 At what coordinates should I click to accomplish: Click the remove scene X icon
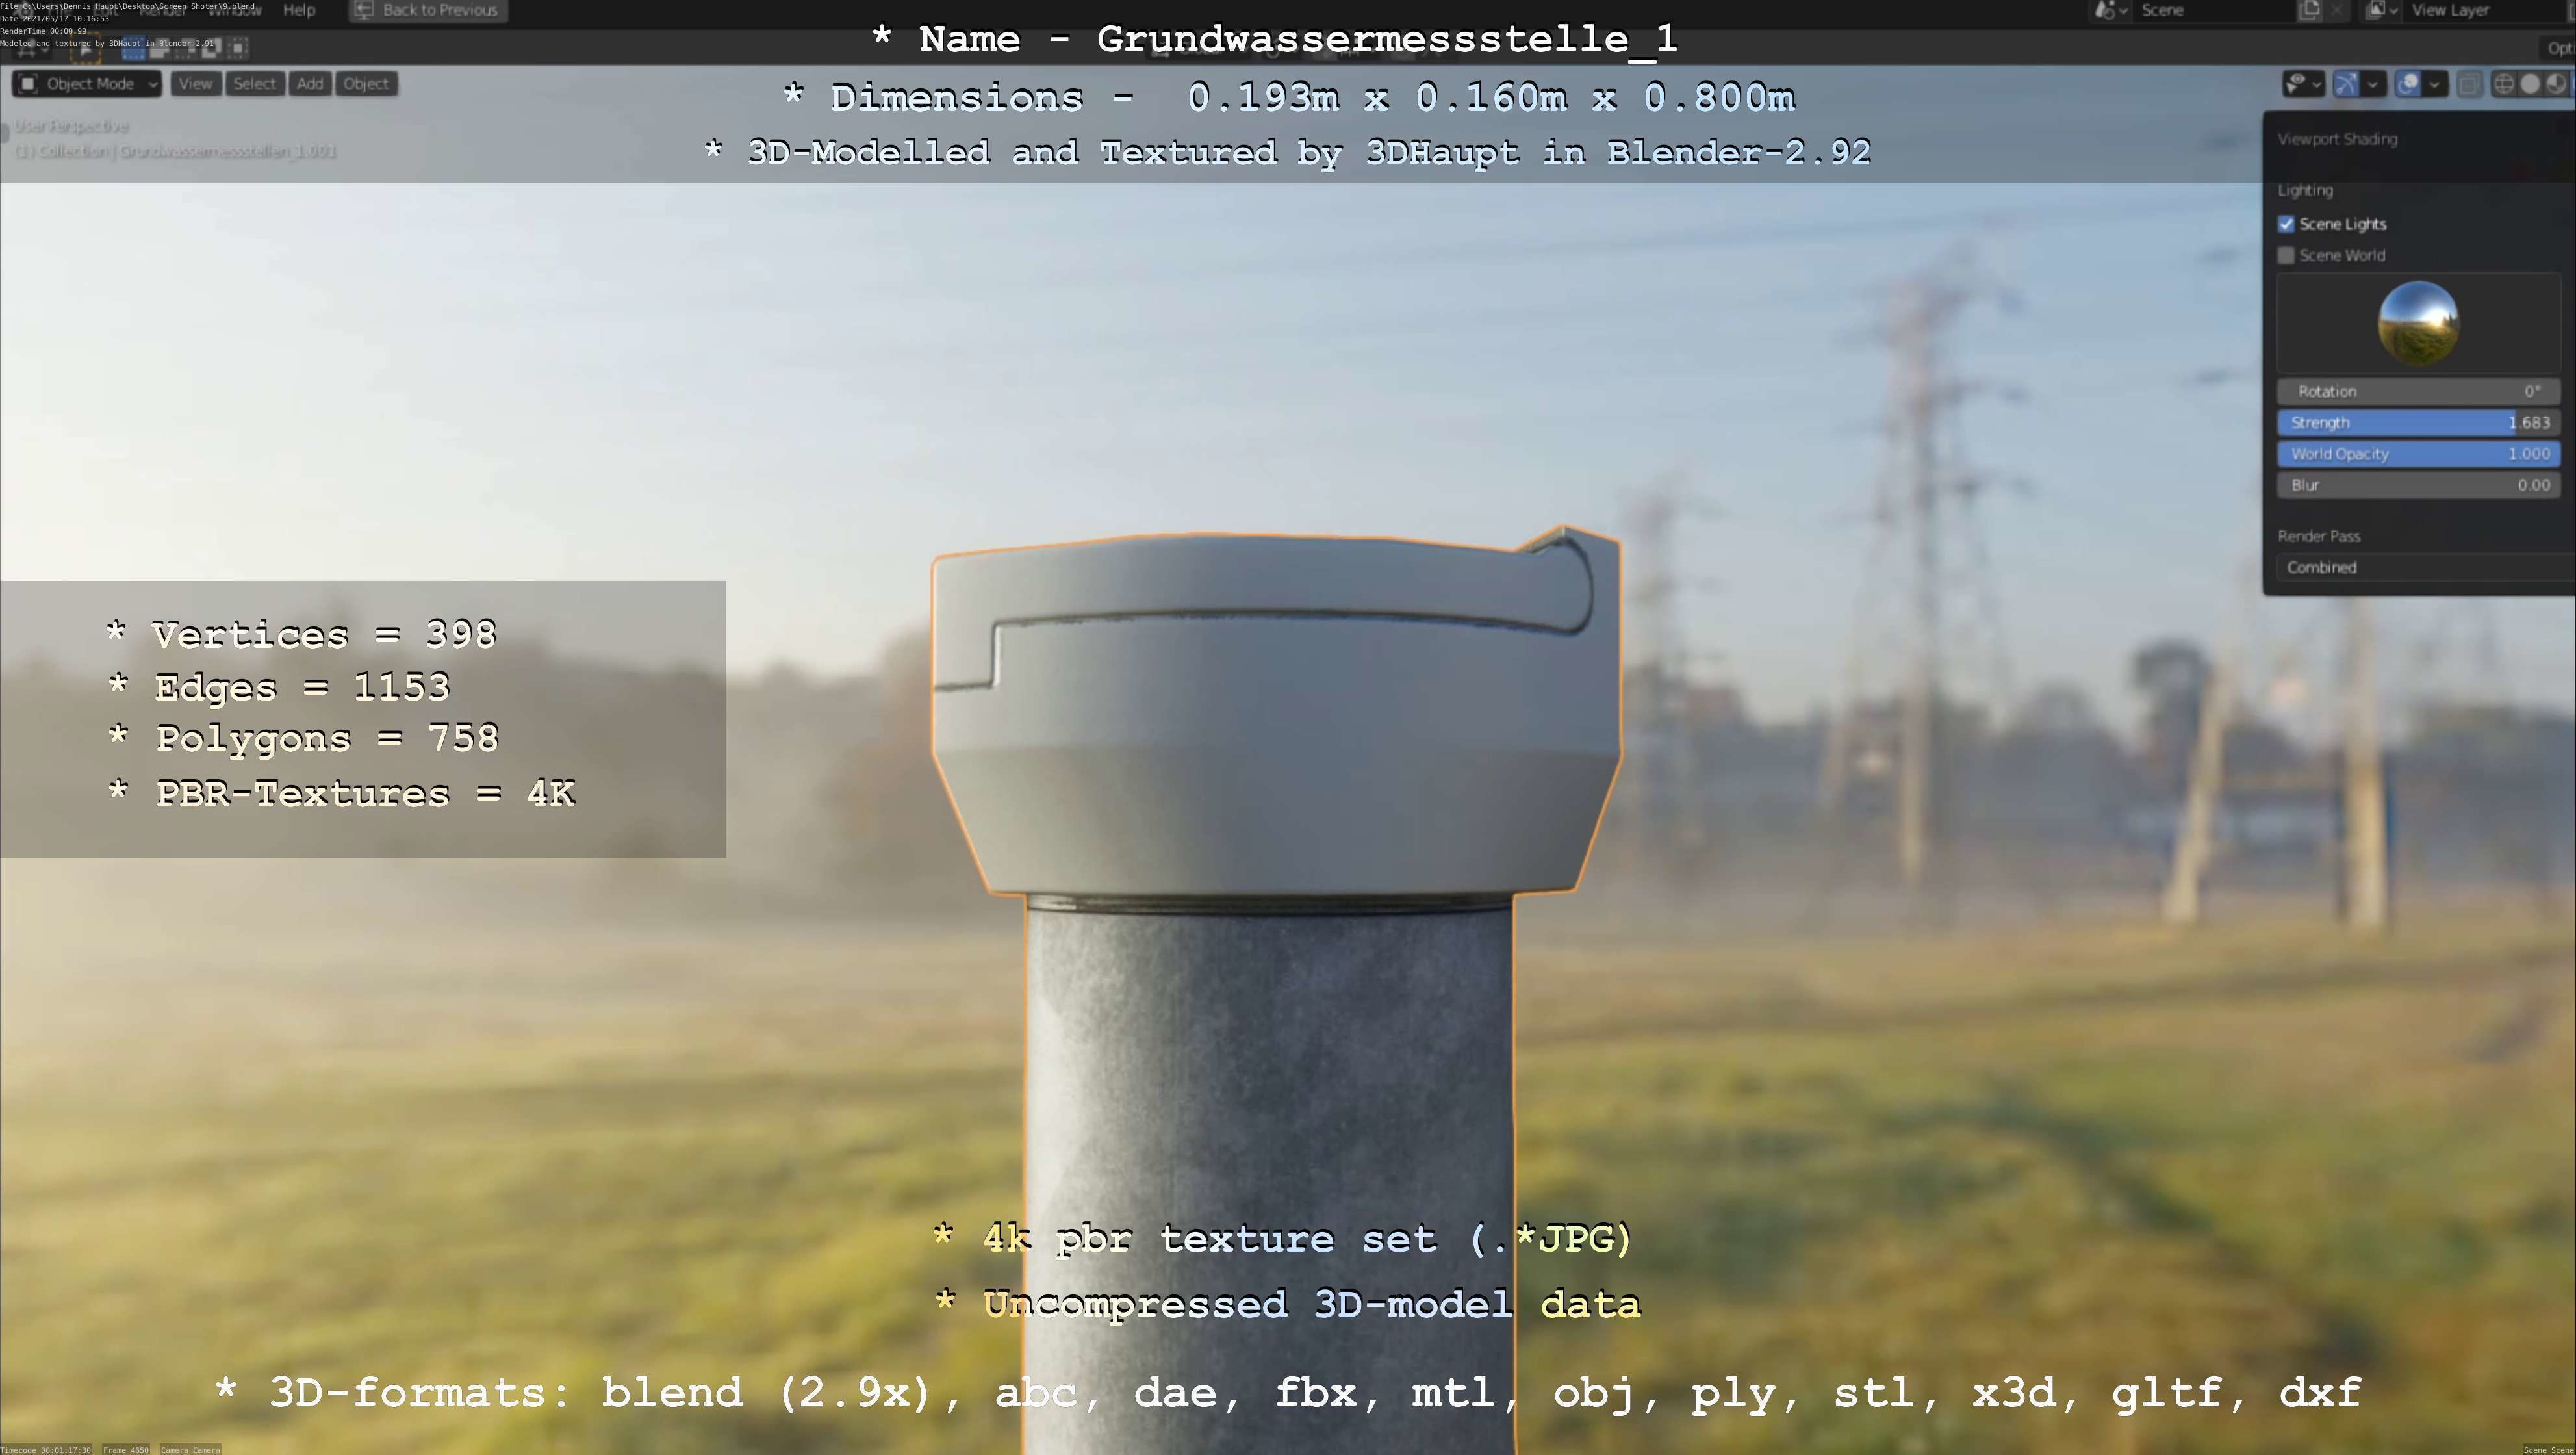pyautogui.click(x=2336, y=10)
